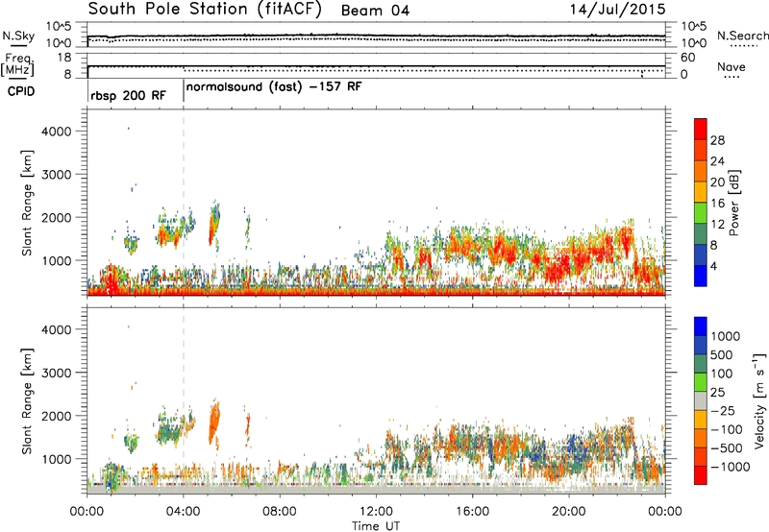Viewport: 769px width, 532px height.
Task: Click the '28' power colorbar tick label
Action: pos(717,140)
